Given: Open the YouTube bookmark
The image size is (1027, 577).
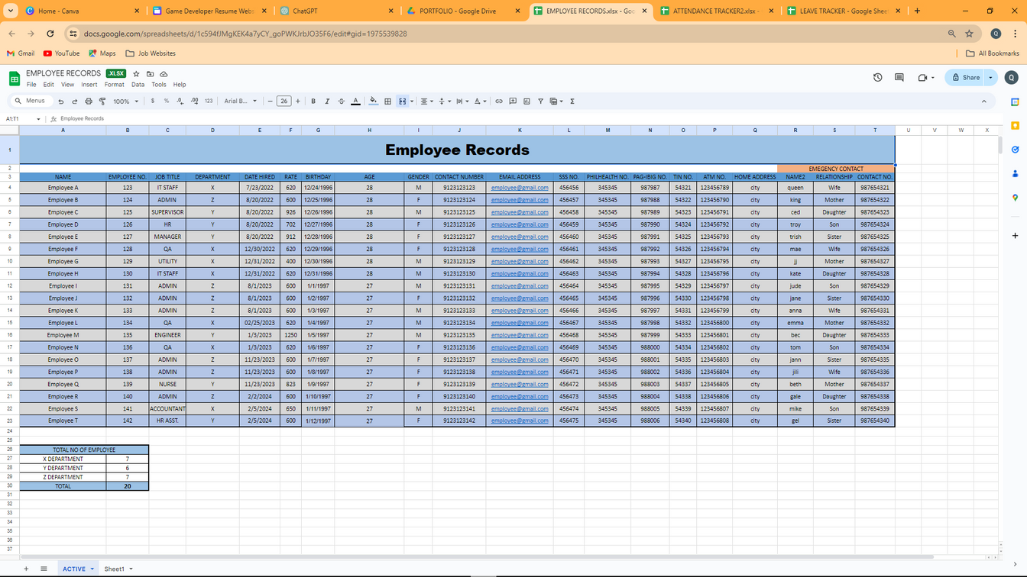Looking at the screenshot, I should click(61, 53).
